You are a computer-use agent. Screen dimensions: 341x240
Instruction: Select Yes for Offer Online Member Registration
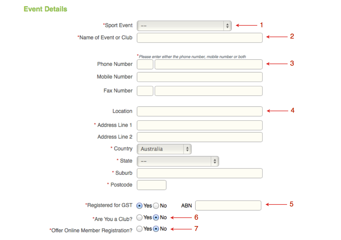pyautogui.click(x=140, y=229)
